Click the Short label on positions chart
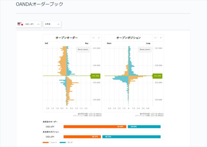207x147 pixels. click(x=109, y=43)
